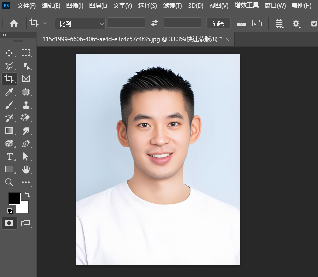
Task: Open the 比例 ratio preset dropdown
Action: click(x=80, y=23)
